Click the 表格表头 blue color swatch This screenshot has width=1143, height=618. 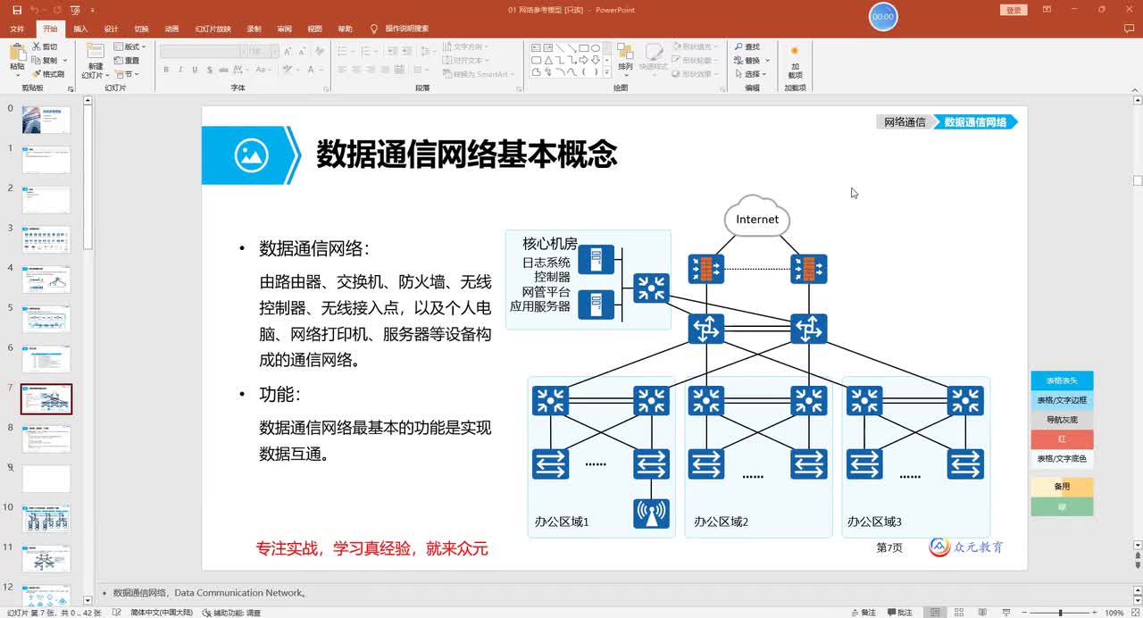click(x=1062, y=380)
